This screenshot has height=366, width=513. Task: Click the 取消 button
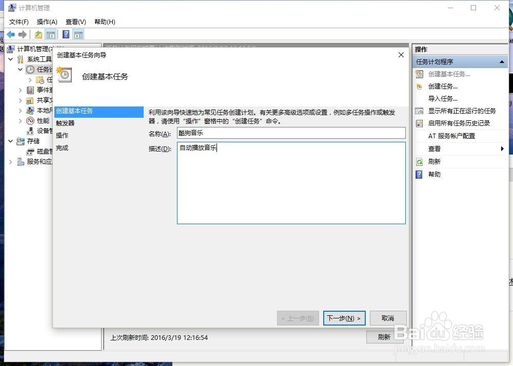(x=388, y=318)
